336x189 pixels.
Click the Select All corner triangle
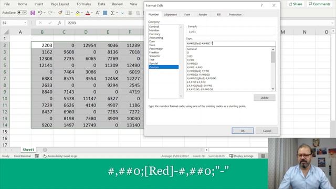click(6, 32)
